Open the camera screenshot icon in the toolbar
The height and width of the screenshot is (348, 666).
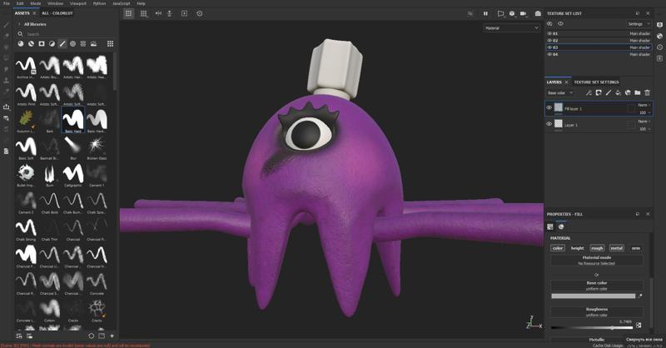(x=537, y=13)
